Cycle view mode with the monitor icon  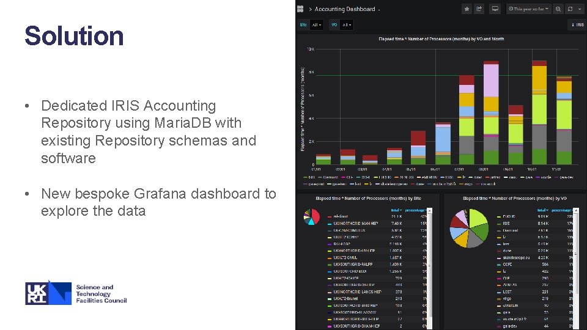pos(495,9)
